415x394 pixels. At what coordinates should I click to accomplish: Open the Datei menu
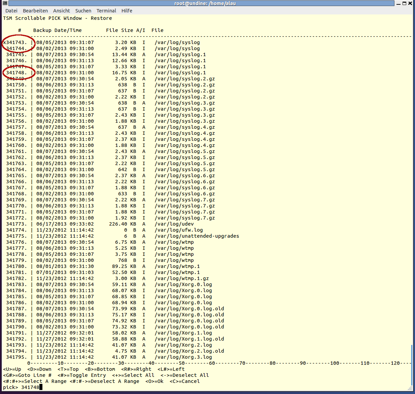[x=11, y=11]
